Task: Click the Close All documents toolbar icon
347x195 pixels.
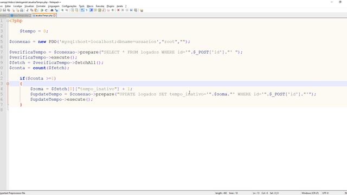Action: 17,10
